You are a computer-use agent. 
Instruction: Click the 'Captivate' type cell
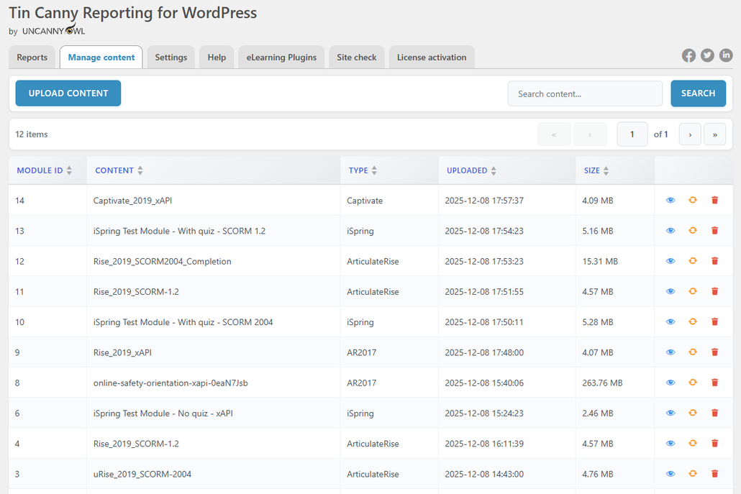pyautogui.click(x=365, y=201)
